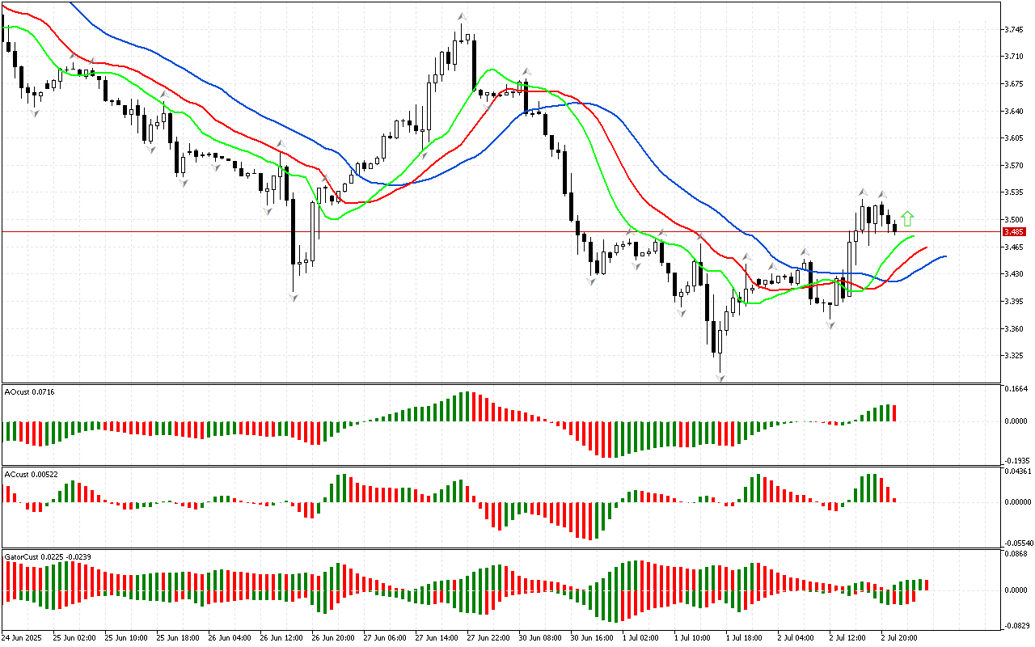Click the 2 Jul 20:00 time label
Image resolution: width=1035 pixels, height=647 pixels.
898,637
